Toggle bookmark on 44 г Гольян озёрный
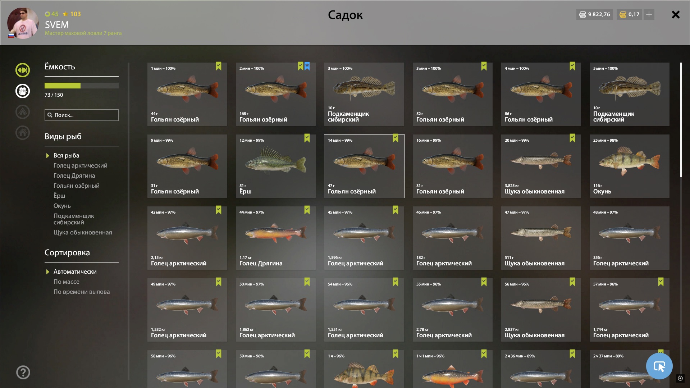The height and width of the screenshot is (388, 690). pos(219,66)
